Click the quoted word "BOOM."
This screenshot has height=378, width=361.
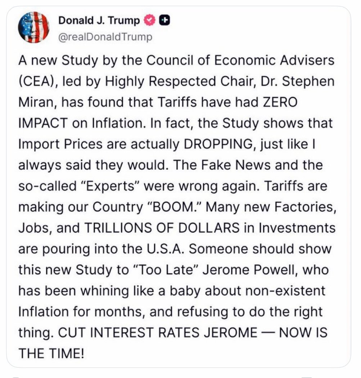tap(173, 207)
